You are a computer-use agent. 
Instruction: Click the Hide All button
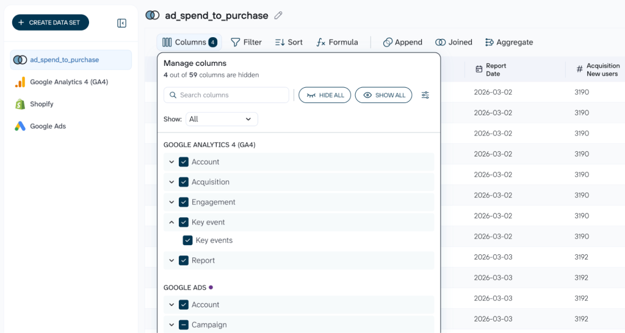325,95
